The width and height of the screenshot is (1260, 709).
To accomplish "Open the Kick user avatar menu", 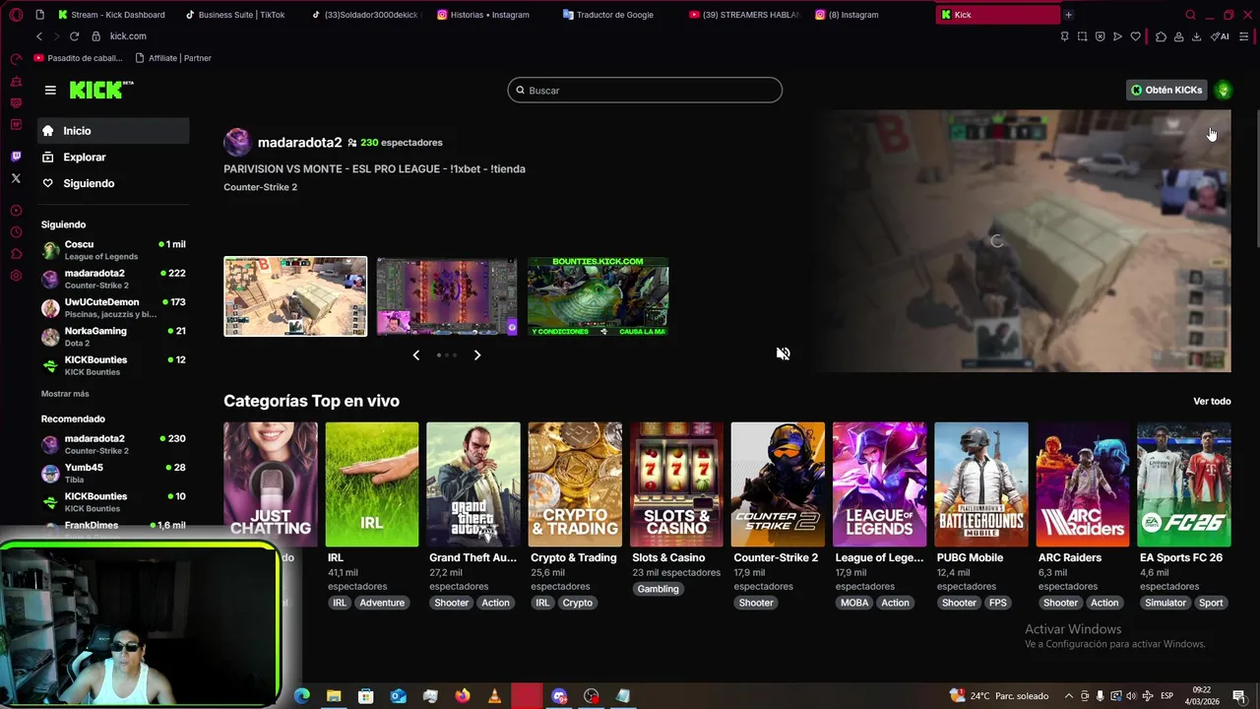I will click(x=1224, y=90).
